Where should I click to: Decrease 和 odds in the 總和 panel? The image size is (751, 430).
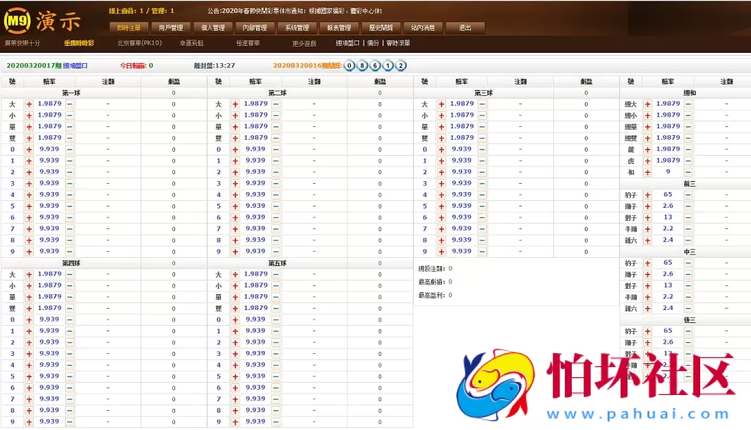(x=686, y=171)
